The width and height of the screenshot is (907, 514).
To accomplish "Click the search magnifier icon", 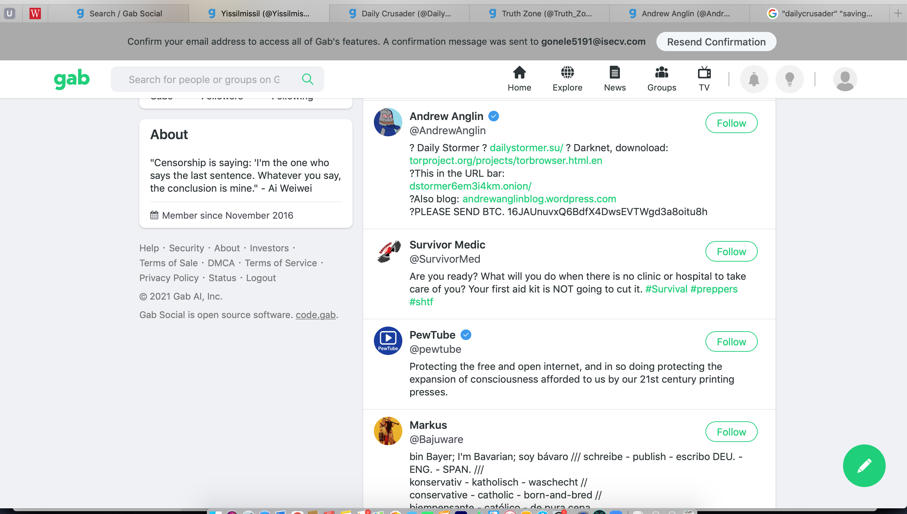I will point(308,79).
